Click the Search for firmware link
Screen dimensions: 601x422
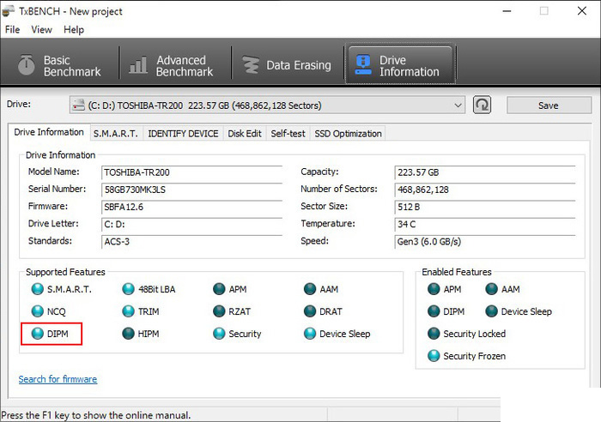click(x=58, y=379)
